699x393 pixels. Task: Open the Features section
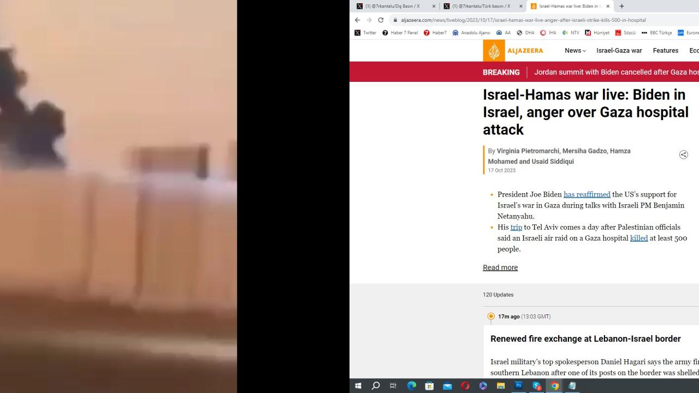665,51
